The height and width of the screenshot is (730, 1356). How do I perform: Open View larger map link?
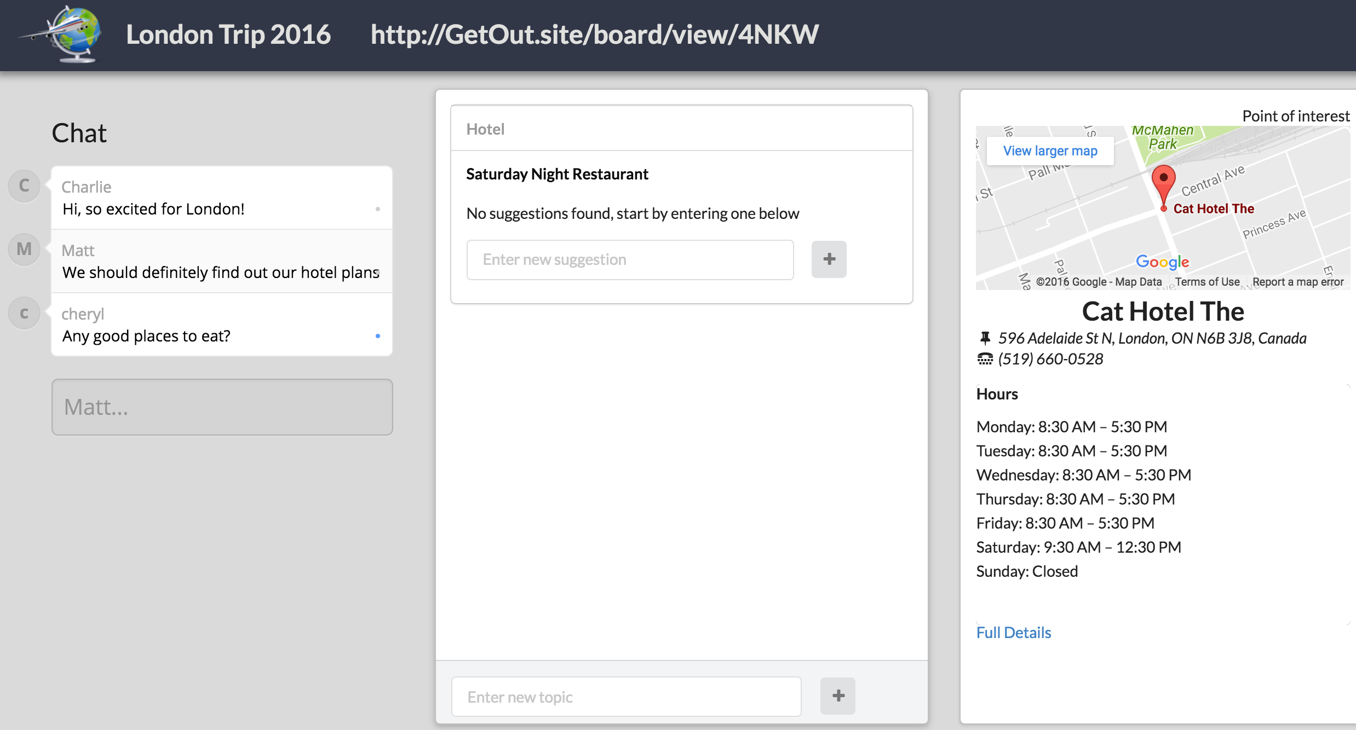tap(1050, 151)
